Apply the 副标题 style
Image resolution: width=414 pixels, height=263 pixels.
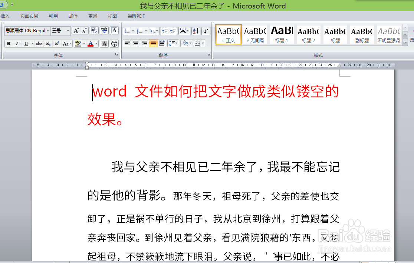(x=362, y=34)
